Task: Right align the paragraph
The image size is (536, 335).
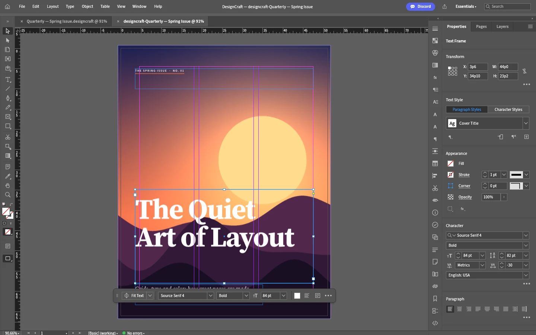Action: [x=469, y=309]
